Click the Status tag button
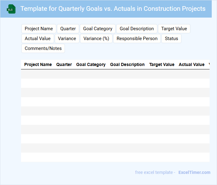217x185 pixels. (171, 39)
